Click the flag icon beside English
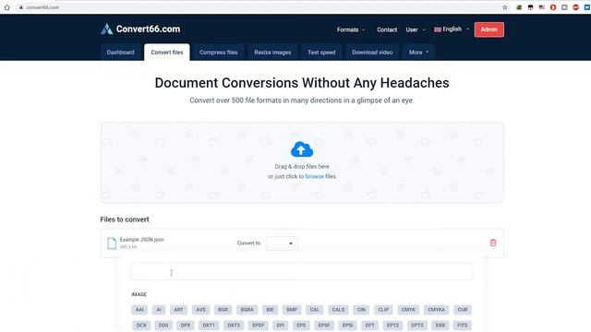The width and height of the screenshot is (591, 332). 437,30
